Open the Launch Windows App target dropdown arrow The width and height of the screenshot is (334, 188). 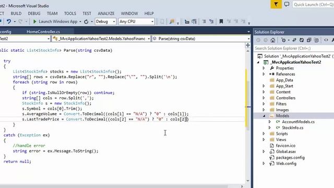[80, 22]
